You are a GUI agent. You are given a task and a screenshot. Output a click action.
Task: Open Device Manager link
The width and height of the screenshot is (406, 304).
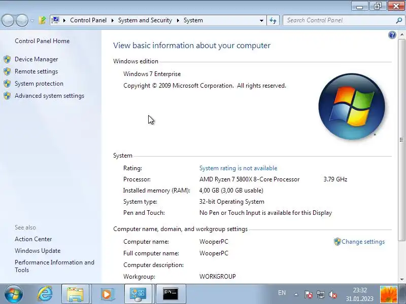(36, 59)
